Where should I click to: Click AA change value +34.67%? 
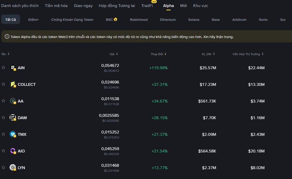[160, 101]
